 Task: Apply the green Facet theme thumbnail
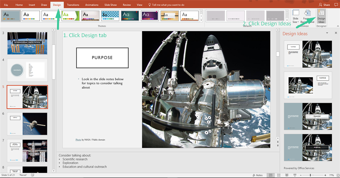pos(70,16)
